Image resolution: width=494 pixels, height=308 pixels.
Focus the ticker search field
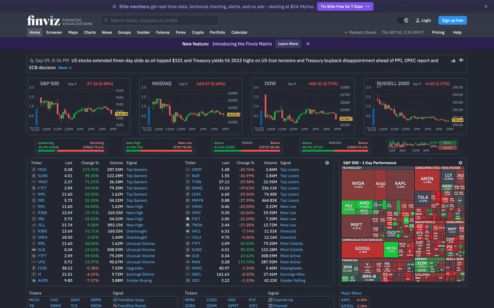tap(160, 21)
